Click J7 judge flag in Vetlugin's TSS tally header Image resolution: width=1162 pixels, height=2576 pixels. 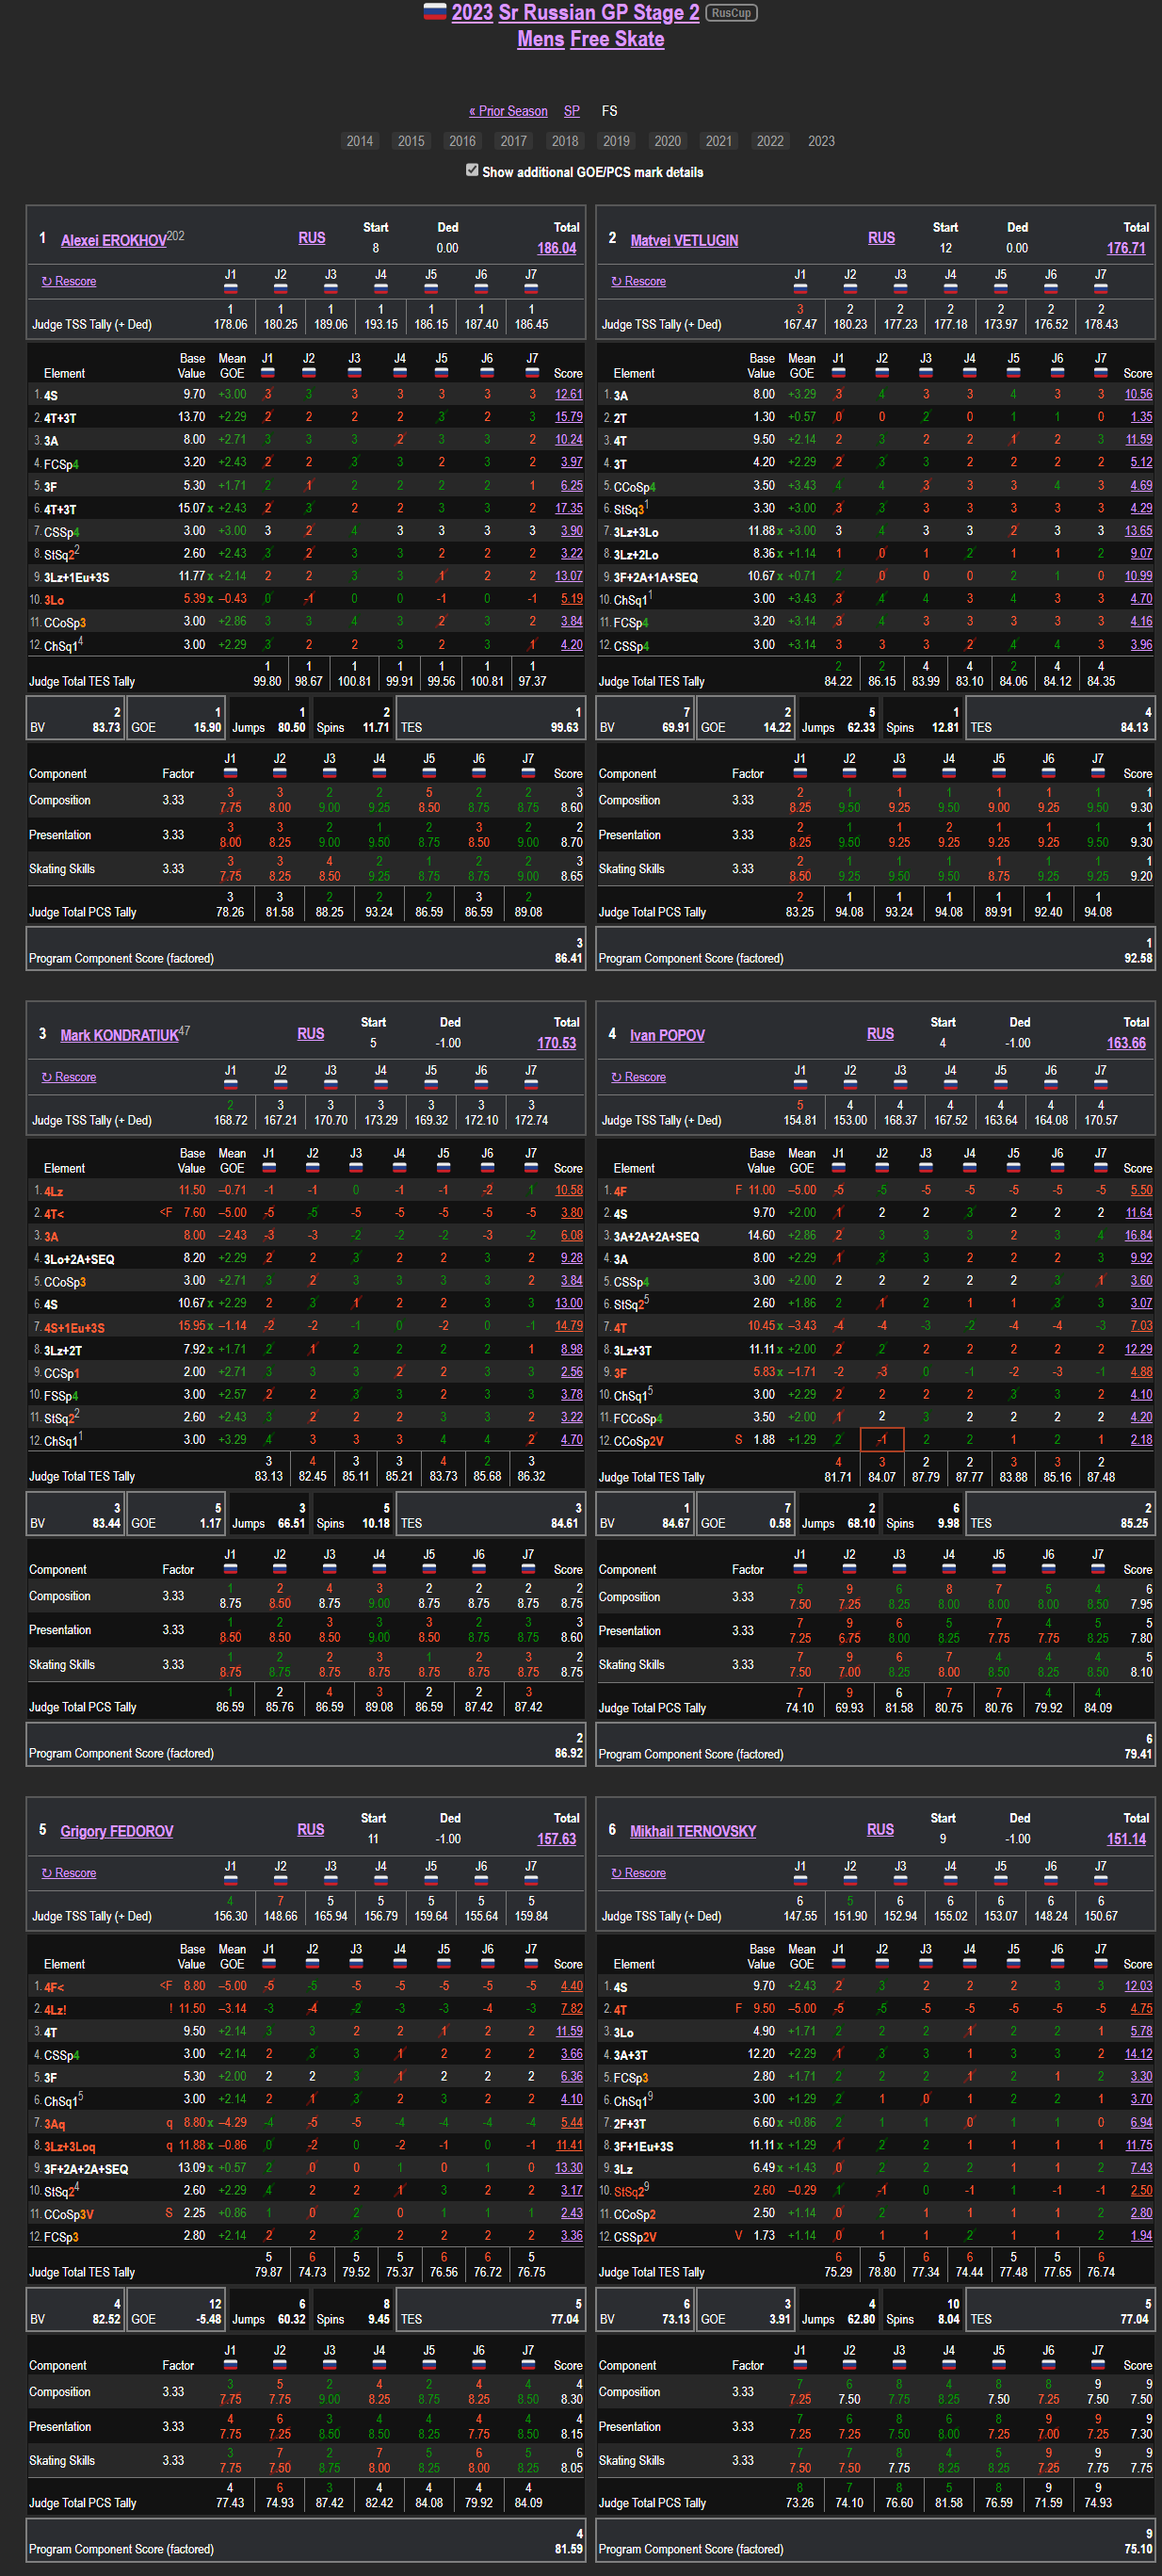point(1100,287)
